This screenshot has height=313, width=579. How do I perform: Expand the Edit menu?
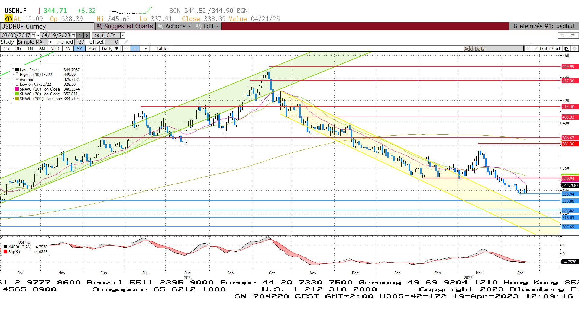click(x=207, y=26)
